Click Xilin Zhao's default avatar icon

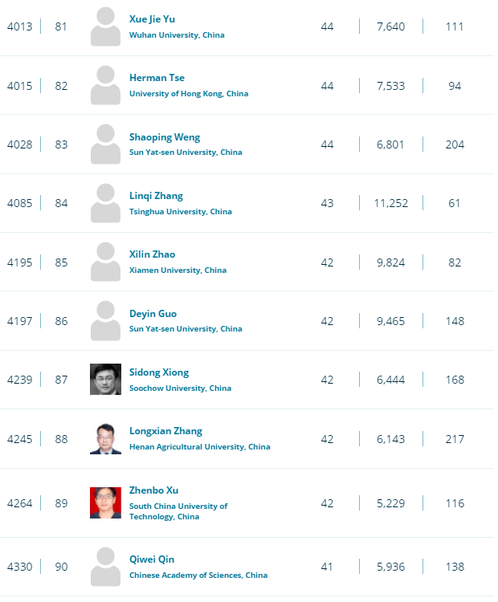coord(105,262)
